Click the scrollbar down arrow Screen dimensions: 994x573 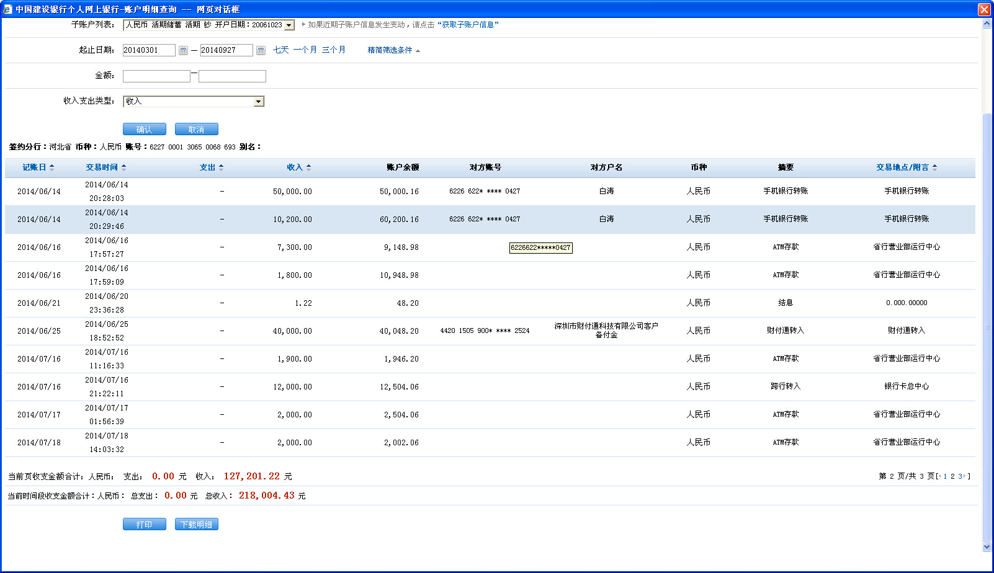[x=987, y=546]
